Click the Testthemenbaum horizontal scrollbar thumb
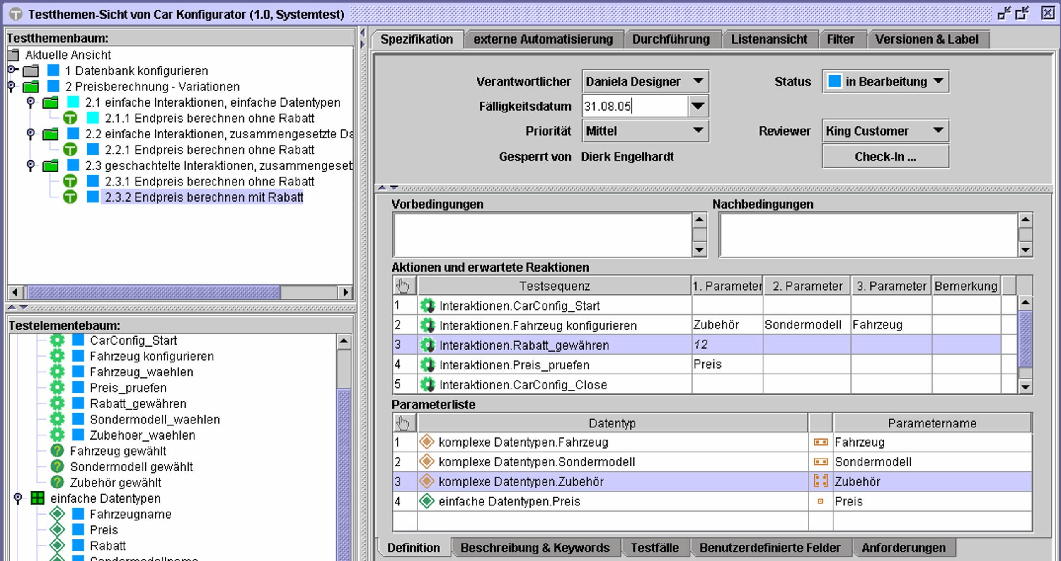The image size is (1061, 561). 153,292
